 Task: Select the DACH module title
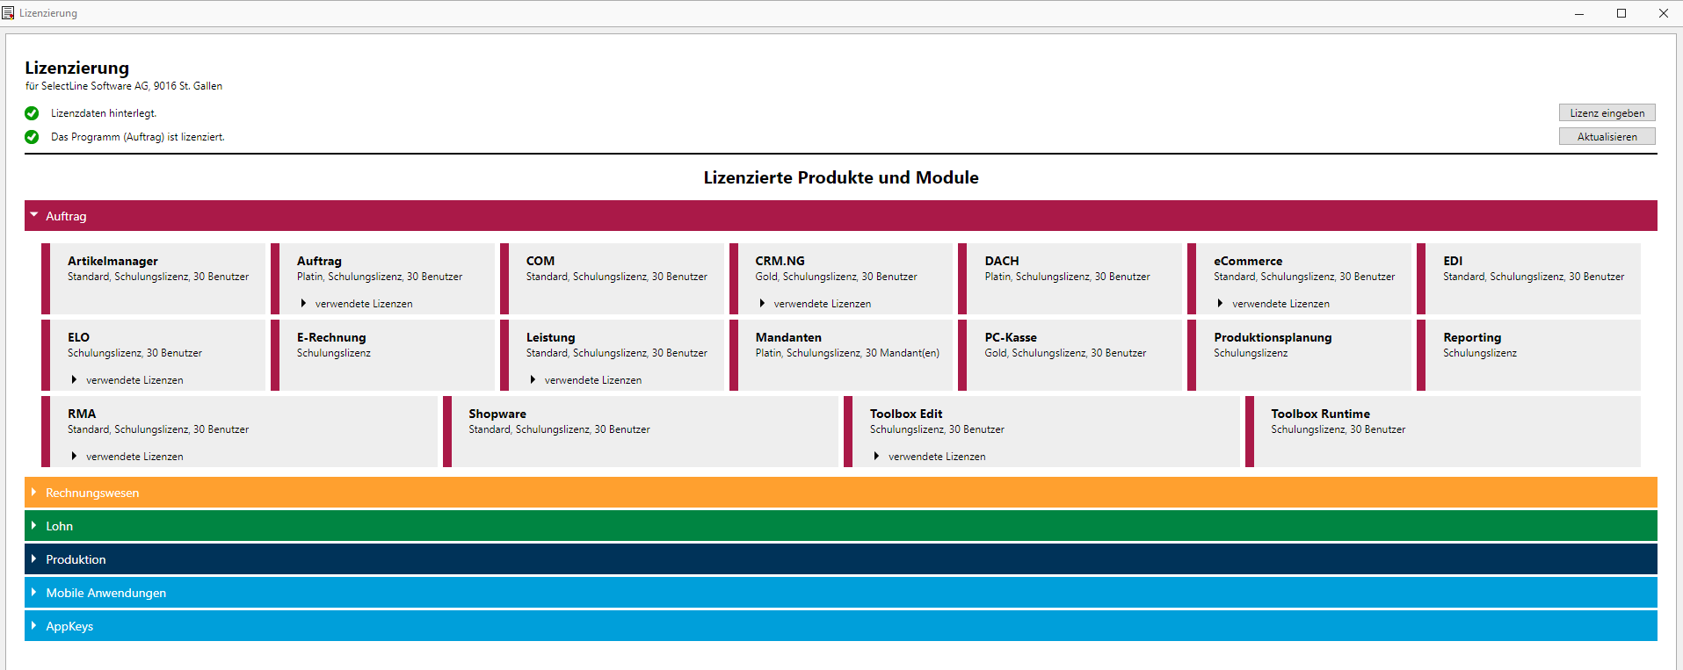1002,261
